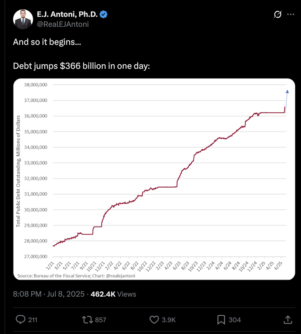Click the reply speech bubble icon
Viewport: 301px width, 334px height.
click(x=21, y=320)
